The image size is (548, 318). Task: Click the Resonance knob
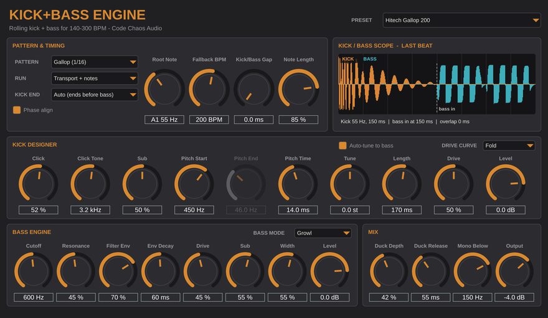(76, 271)
